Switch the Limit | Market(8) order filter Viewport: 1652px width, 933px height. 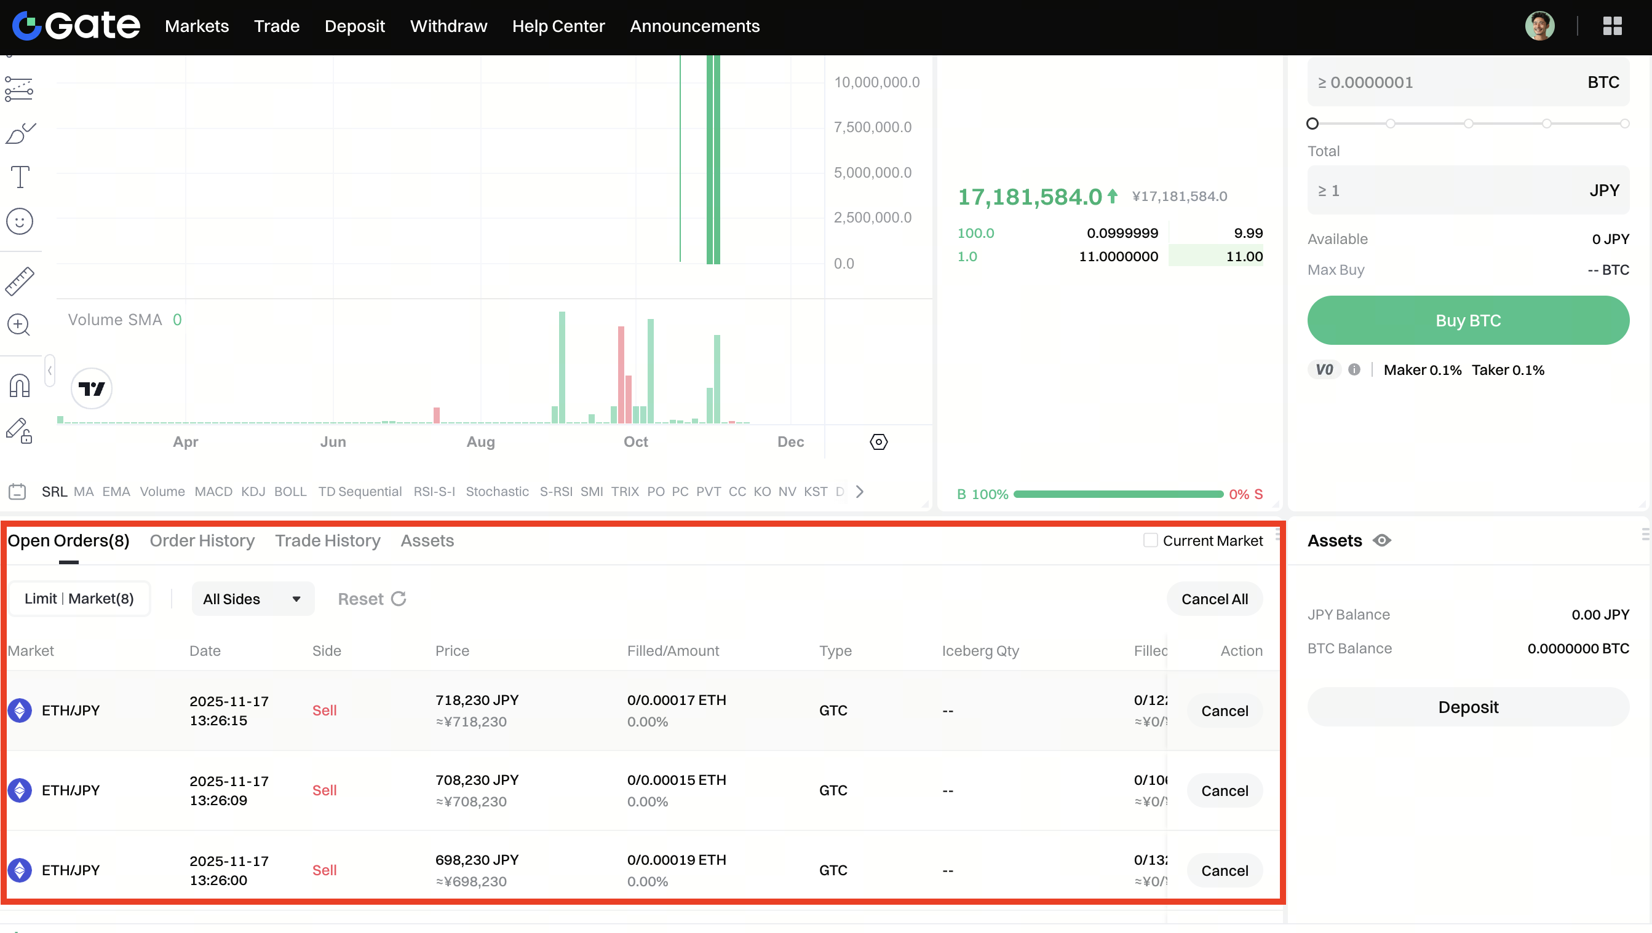79,599
